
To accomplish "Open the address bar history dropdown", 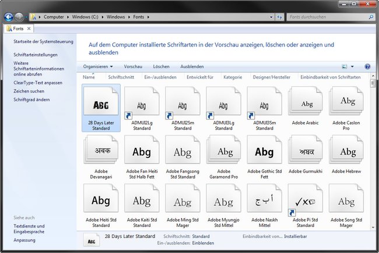I will pyautogui.click(x=271, y=17).
